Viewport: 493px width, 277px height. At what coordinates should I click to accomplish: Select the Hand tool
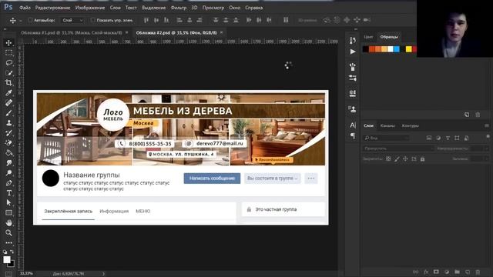(8, 223)
